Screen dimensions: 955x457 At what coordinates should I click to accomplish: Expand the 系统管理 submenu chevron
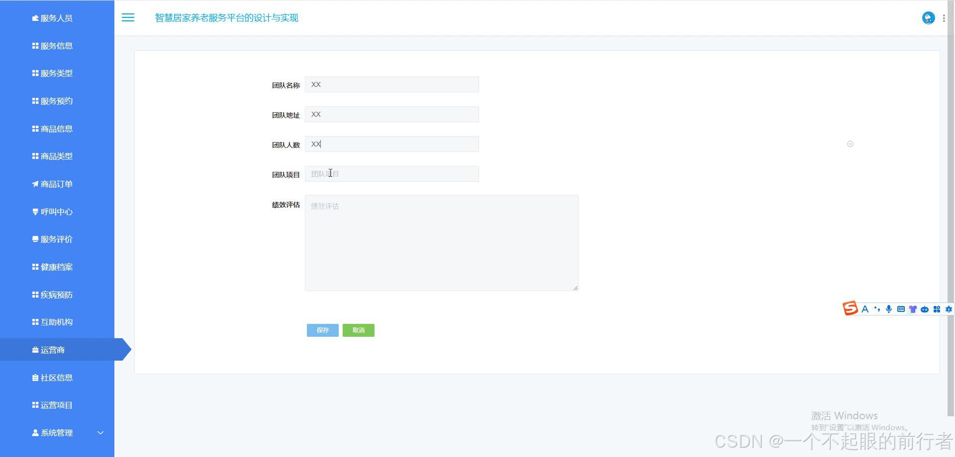coord(100,433)
